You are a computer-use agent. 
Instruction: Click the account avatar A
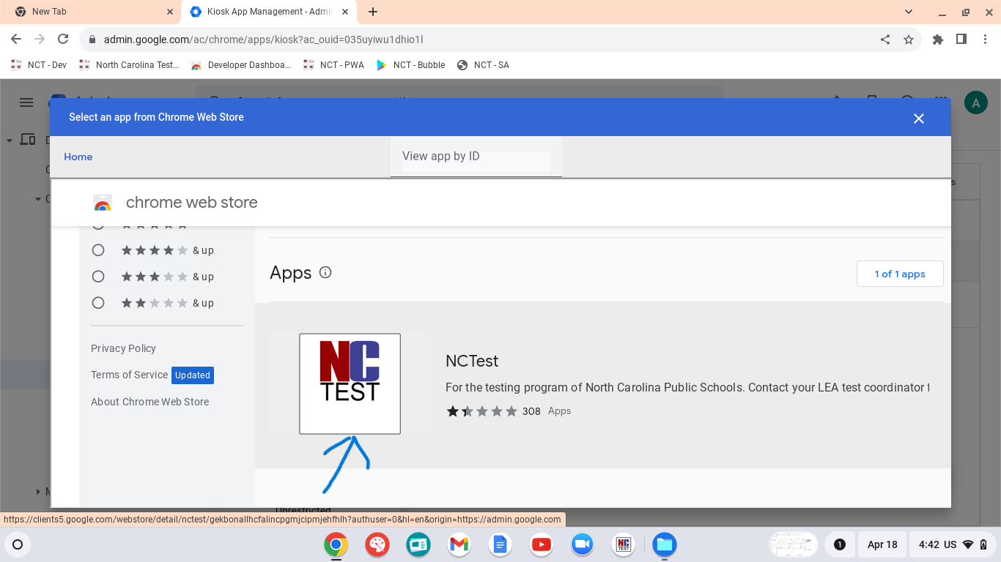coord(975,103)
